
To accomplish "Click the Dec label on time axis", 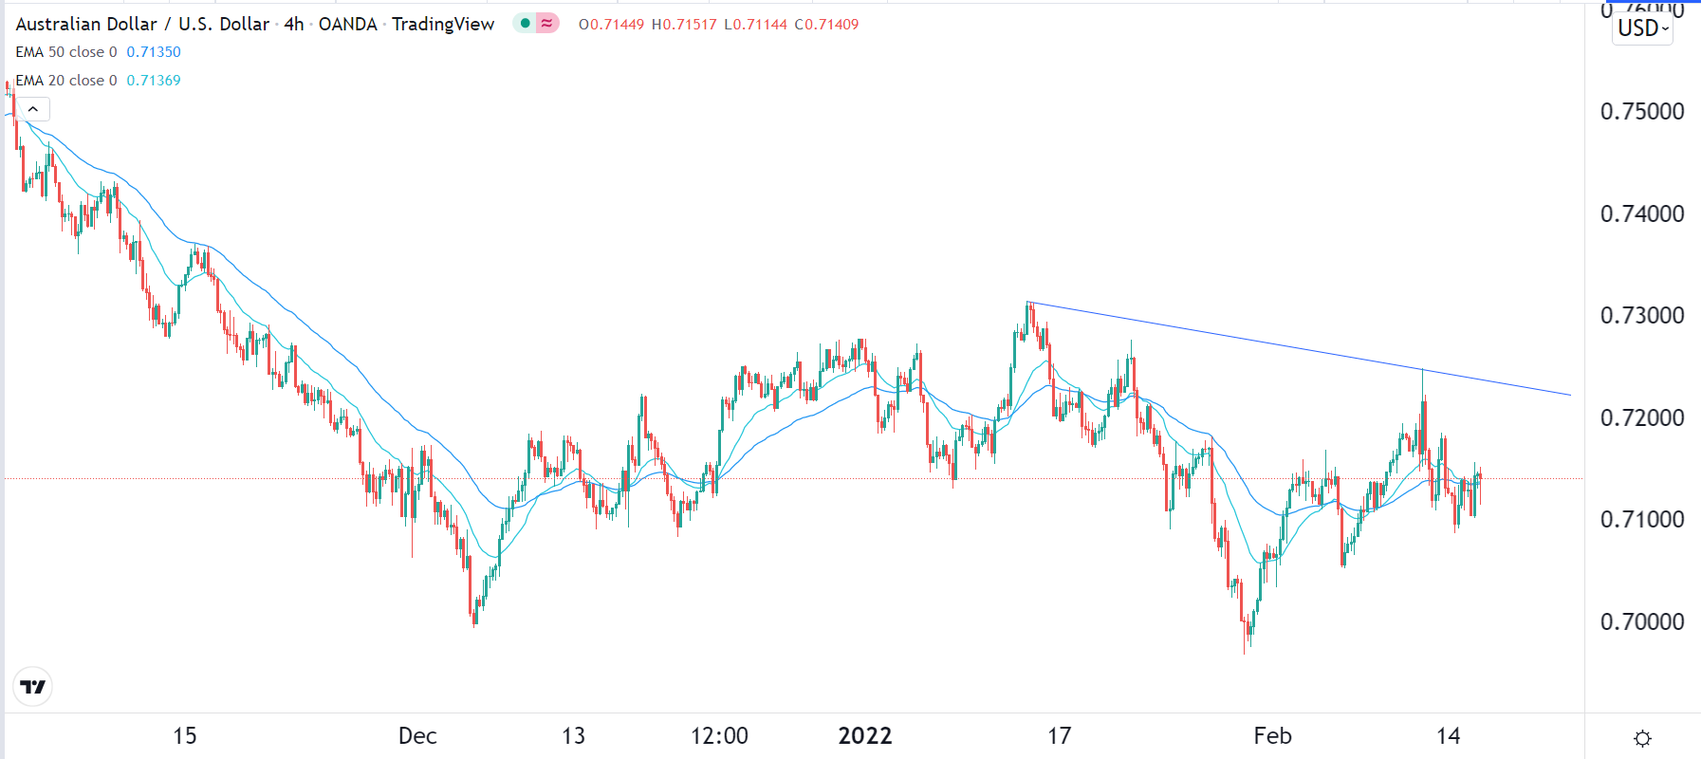I will click(x=417, y=736).
